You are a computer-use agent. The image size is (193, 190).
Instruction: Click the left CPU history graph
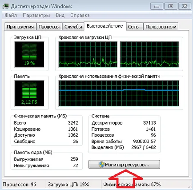point(88,54)
